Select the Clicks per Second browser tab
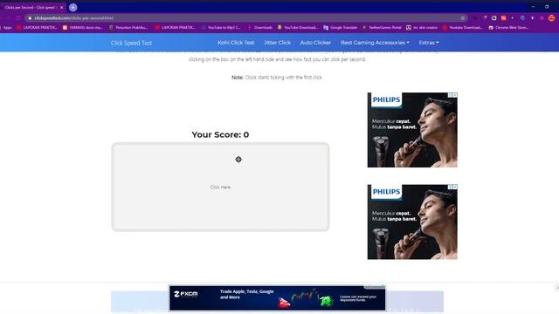Screen dimensions: 559x314 32,8
